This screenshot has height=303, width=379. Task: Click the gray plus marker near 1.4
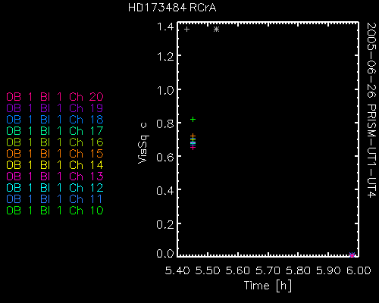coord(186,30)
